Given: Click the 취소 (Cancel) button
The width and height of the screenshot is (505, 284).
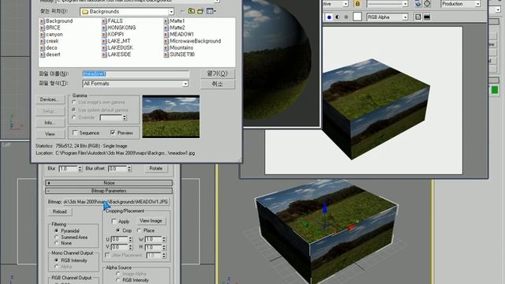Looking at the screenshot, I should [218, 84].
